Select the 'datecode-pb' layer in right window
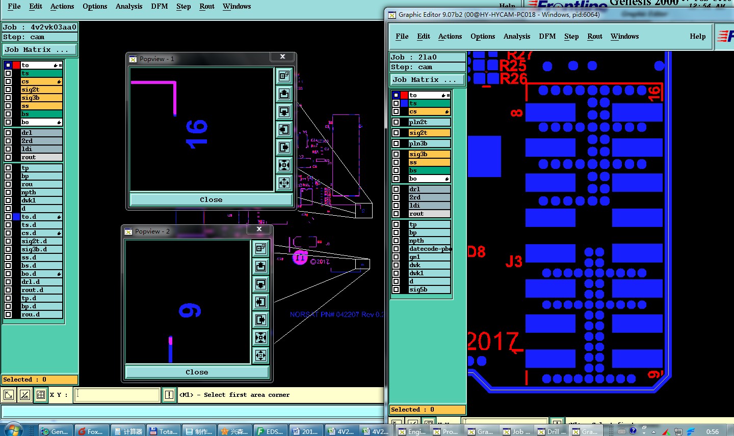734x436 pixels. pos(430,249)
